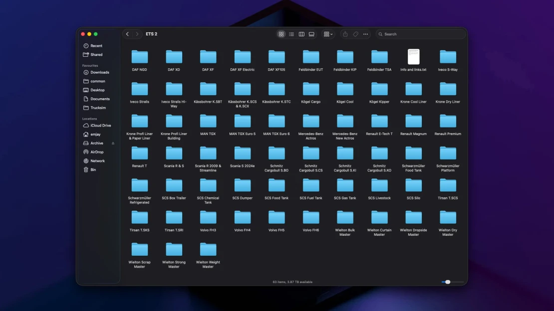Select the SCS Livestock folder
The width and height of the screenshot is (554, 311).
point(379,185)
